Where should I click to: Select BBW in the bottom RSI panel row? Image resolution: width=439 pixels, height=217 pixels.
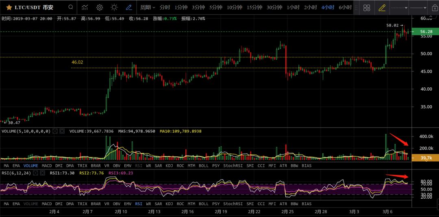[x=294, y=204]
